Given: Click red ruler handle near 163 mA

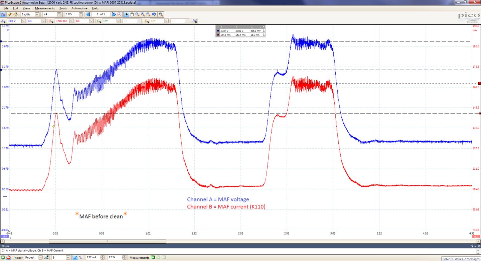Looking at the screenshot, I should [480, 83].
